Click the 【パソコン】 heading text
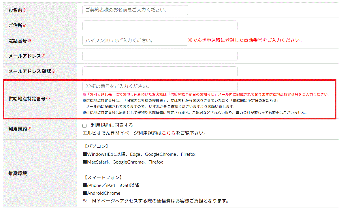Image resolution: width=339 pixels, height=210 pixels. click(x=97, y=146)
